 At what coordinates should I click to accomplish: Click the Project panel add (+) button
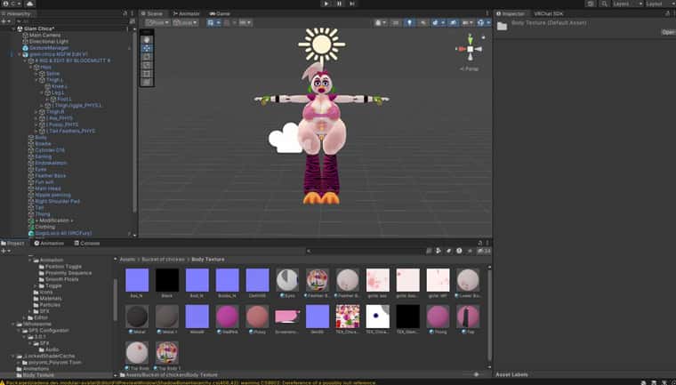click(x=4, y=251)
